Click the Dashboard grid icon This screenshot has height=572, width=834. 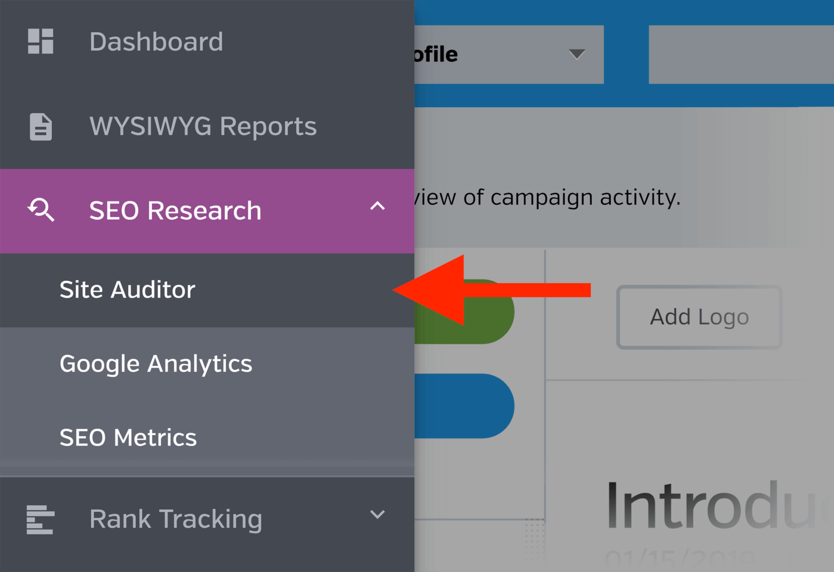coord(41,41)
